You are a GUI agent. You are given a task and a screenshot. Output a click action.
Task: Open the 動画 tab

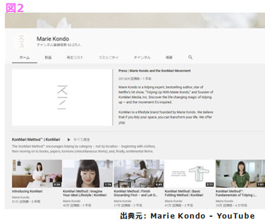click(48, 58)
